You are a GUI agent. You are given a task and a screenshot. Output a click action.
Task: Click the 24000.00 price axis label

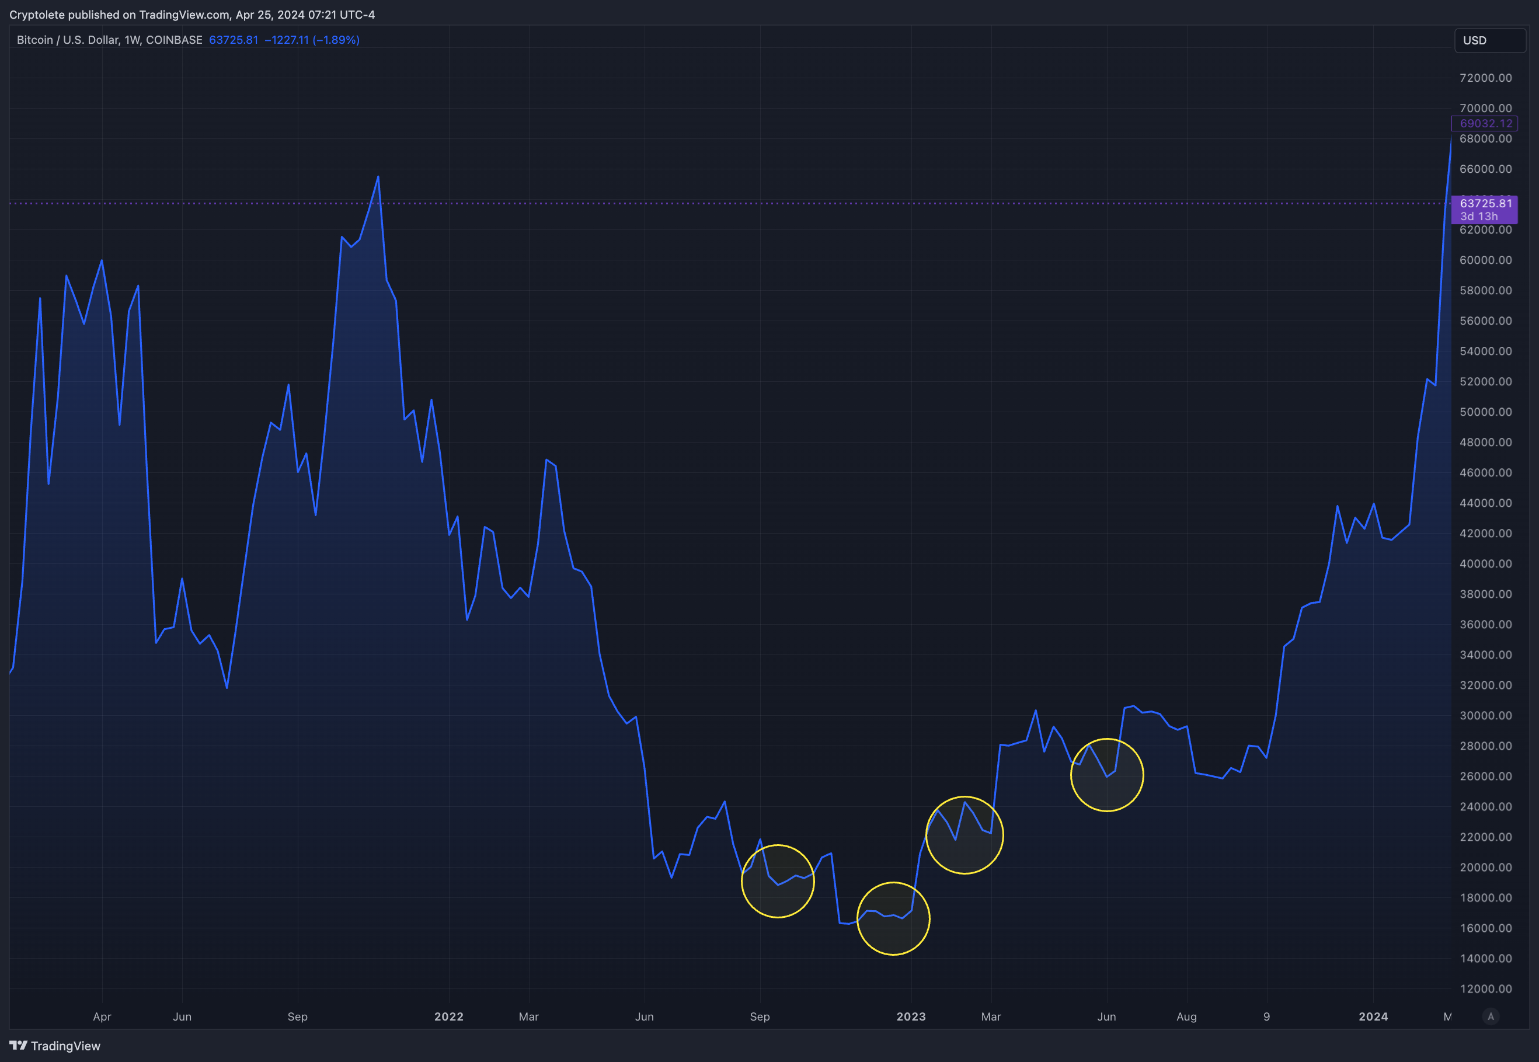(1486, 806)
